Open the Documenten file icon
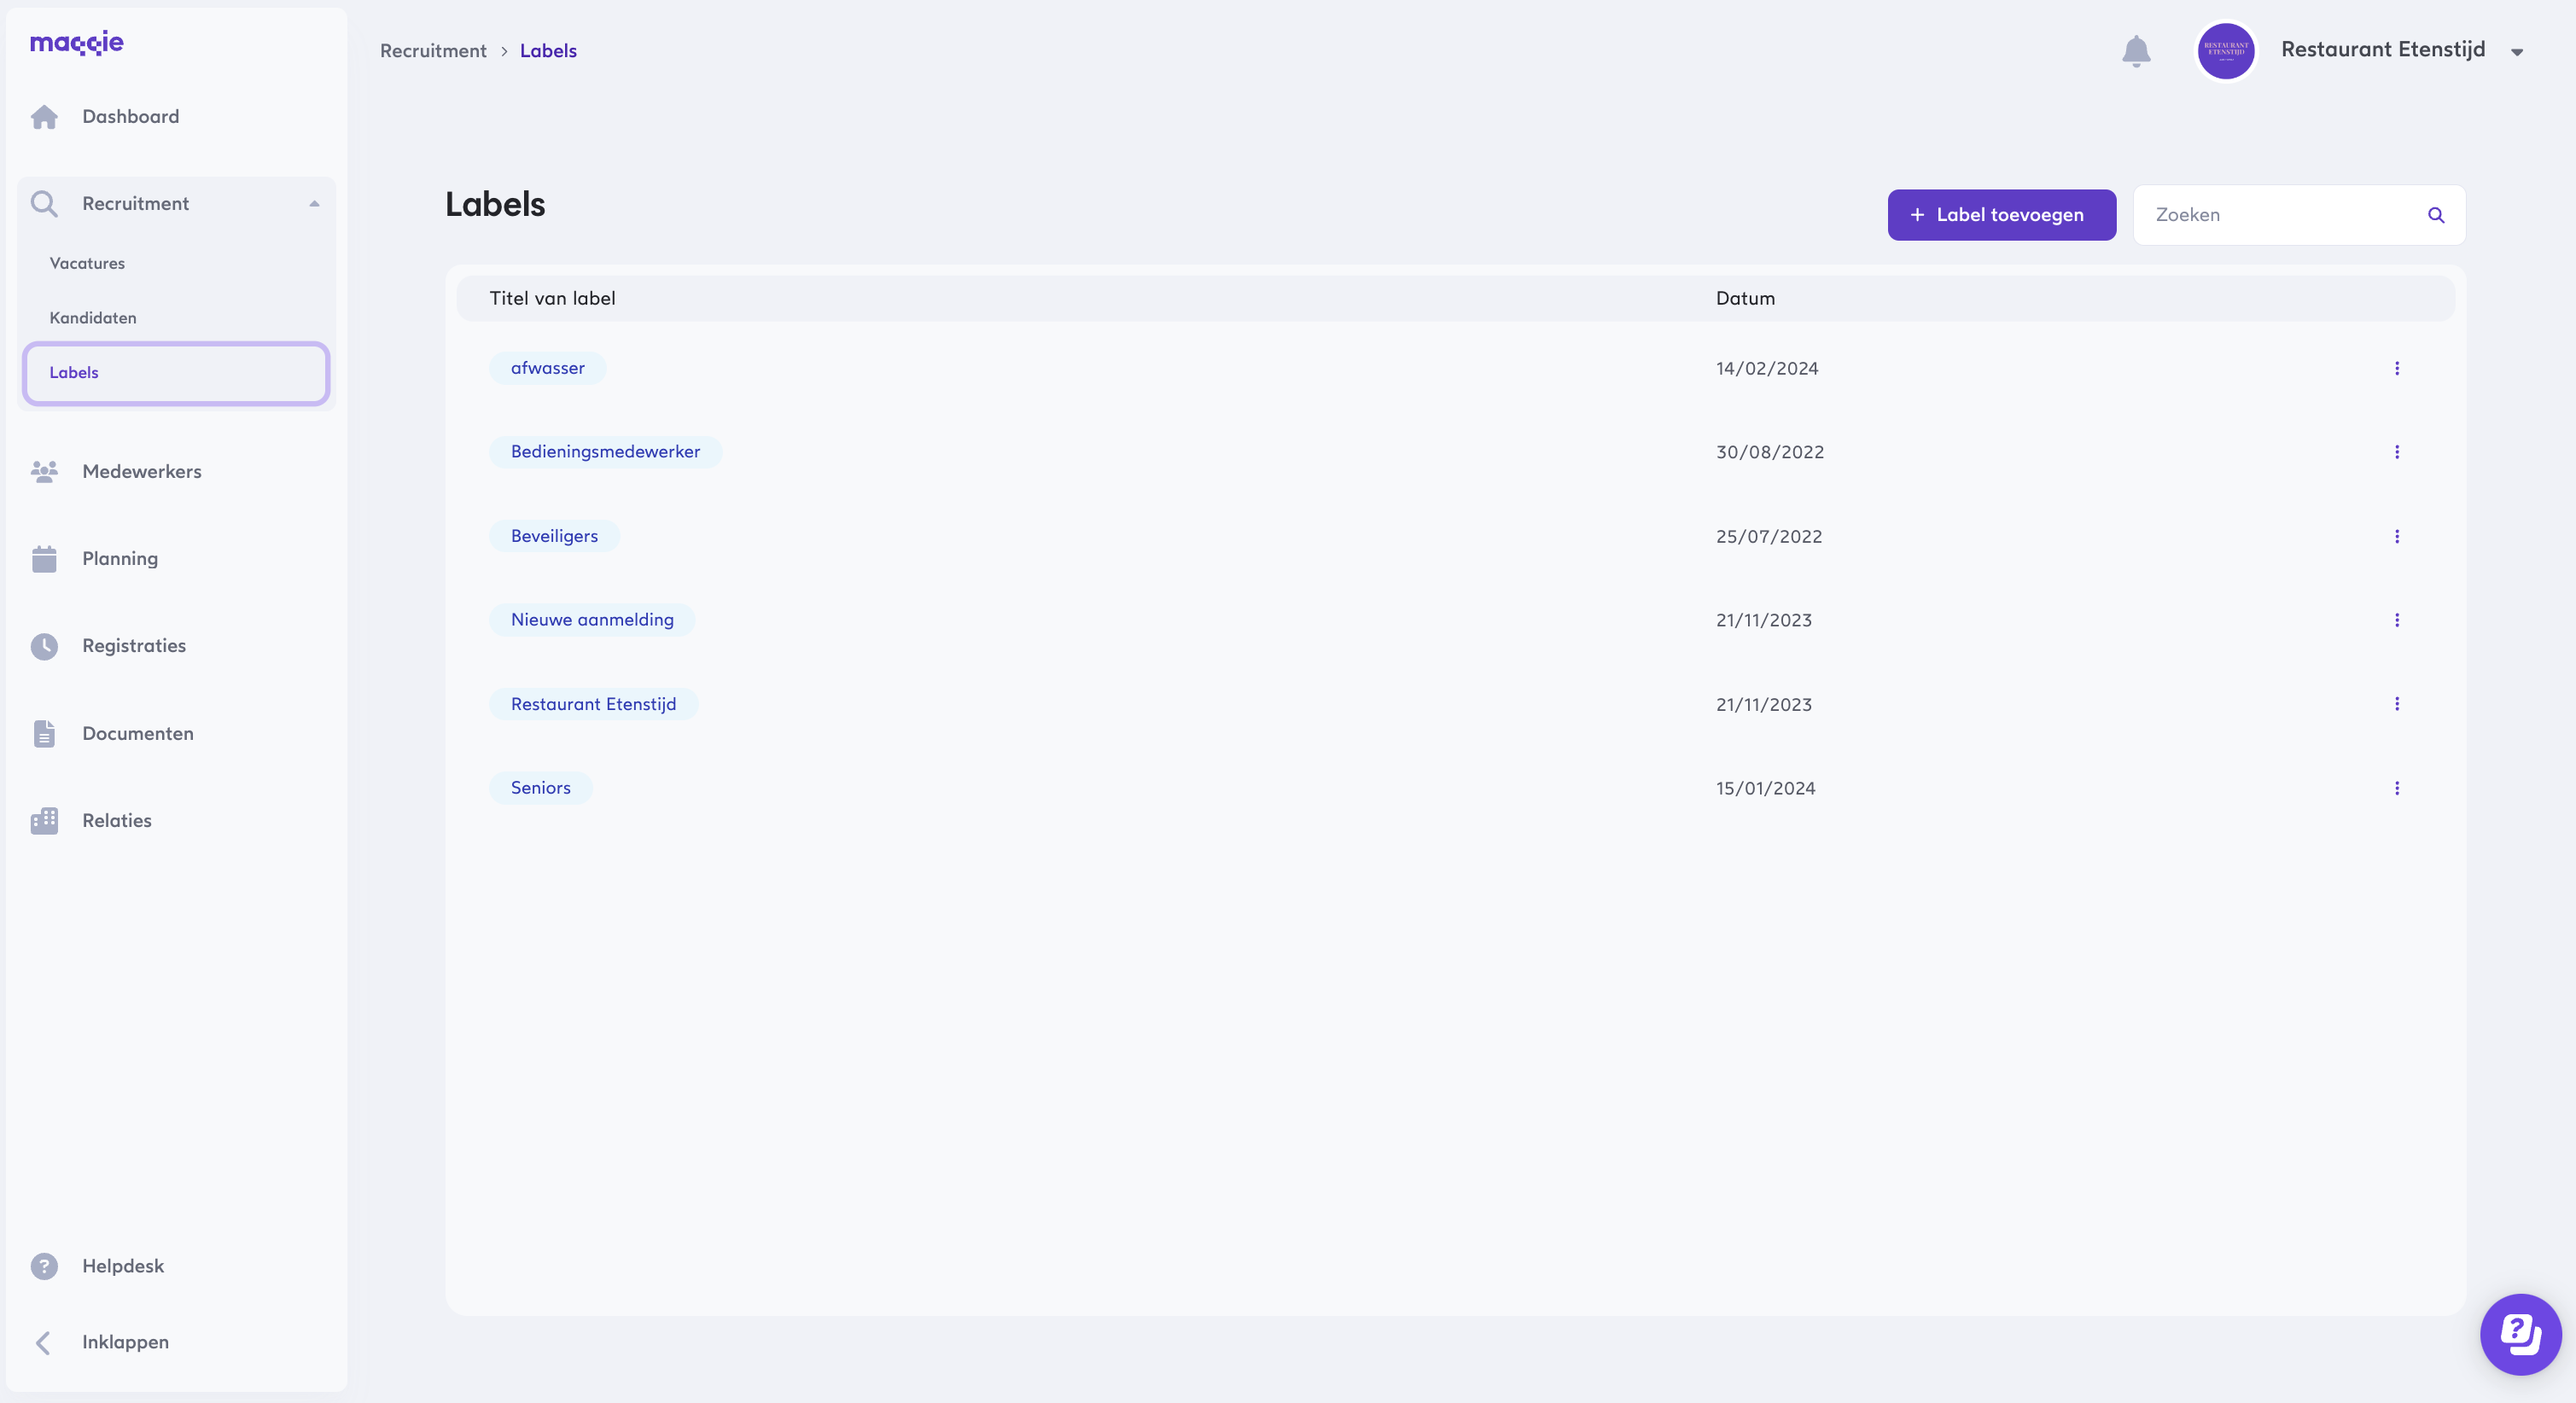 (44, 733)
